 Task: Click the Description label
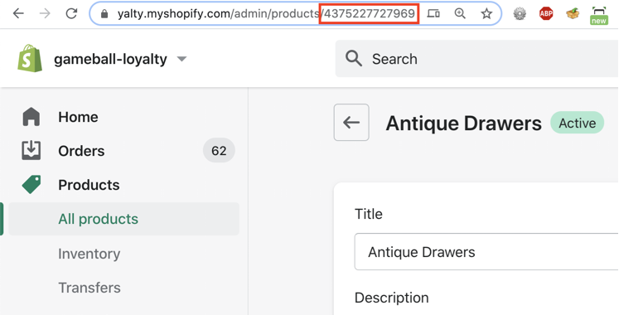pos(392,298)
